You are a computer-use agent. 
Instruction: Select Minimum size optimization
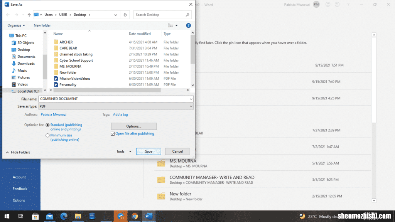pos(47,135)
